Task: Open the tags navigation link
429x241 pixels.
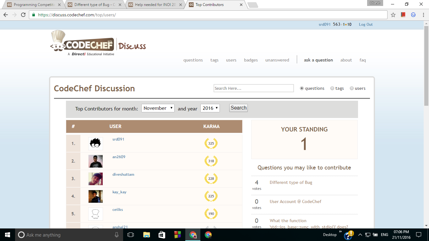Action: tap(215, 60)
